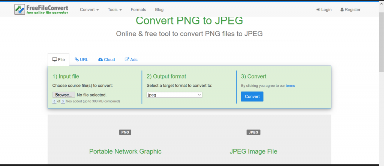Go to the Formats page

(138, 9)
